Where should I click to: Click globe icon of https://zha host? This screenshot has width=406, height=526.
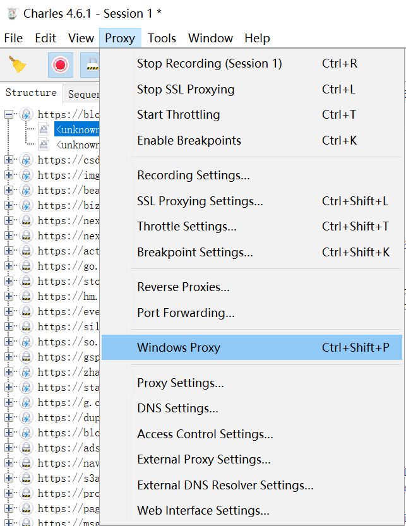[x=26, y=372]
